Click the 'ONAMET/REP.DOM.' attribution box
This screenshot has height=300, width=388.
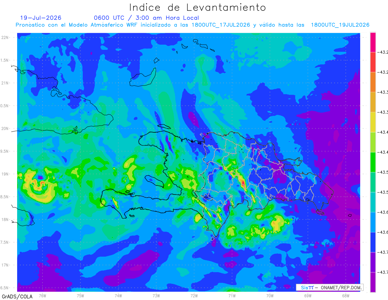coord(341,287)
